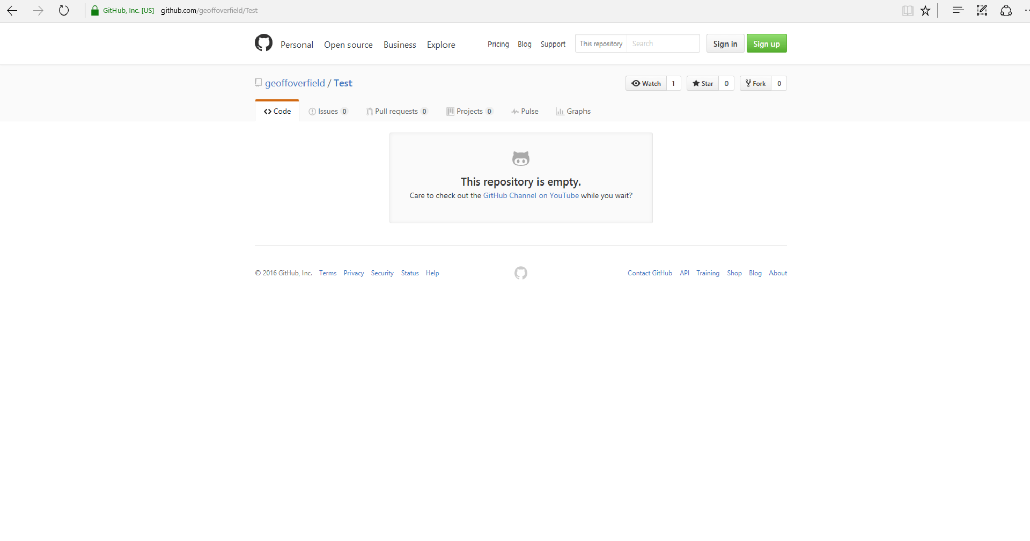
Task: Open Web Note in the browser toolbar
Action: pos(982,10)
